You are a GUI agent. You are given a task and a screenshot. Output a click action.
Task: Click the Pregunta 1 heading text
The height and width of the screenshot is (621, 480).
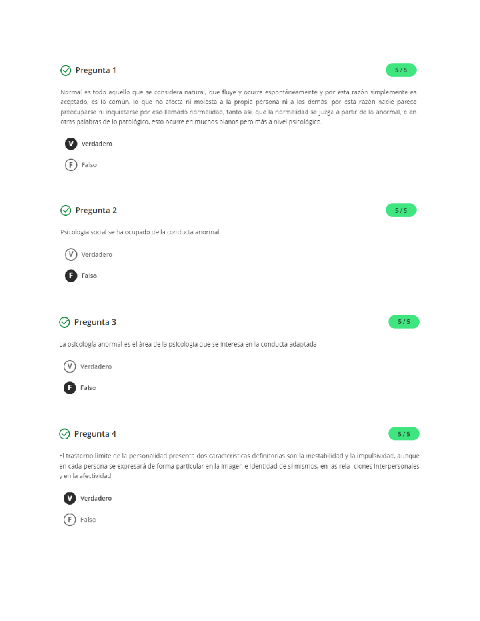[x=96, y=70]
